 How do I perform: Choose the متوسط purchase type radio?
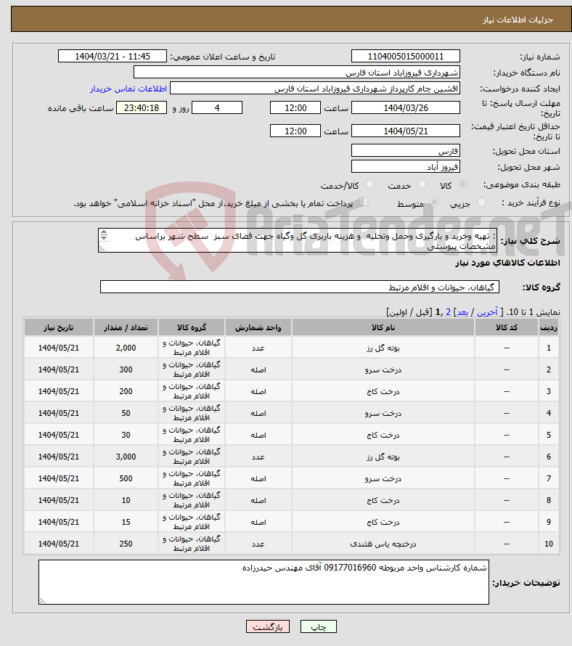tap(434, 203)
